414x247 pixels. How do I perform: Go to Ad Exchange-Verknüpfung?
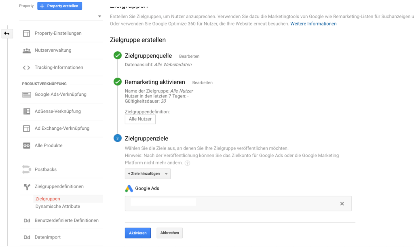coord(61,129)
